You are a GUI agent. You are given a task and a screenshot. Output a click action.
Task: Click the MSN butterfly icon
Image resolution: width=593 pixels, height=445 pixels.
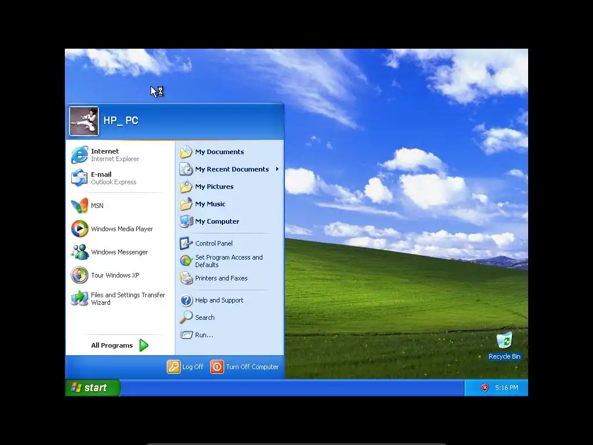(x=79, y=206)
